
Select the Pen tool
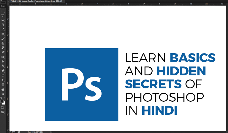tap(3, 71)
